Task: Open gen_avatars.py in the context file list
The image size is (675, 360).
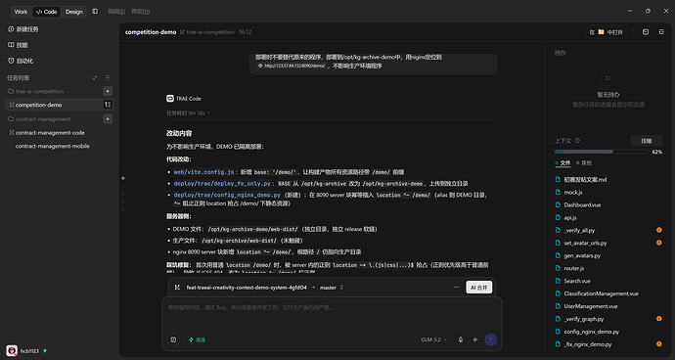Action: click(x=582, y=255)
